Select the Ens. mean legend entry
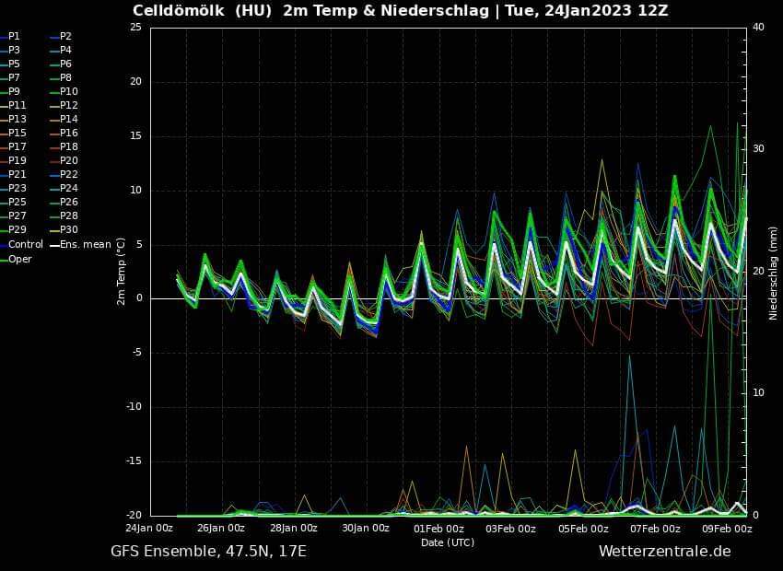The image size is (783, 571). tap(86, 244)
